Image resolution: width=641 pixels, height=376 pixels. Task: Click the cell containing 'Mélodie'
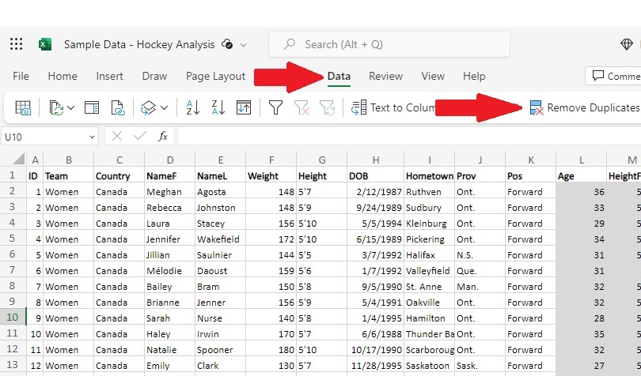point(169,271)
